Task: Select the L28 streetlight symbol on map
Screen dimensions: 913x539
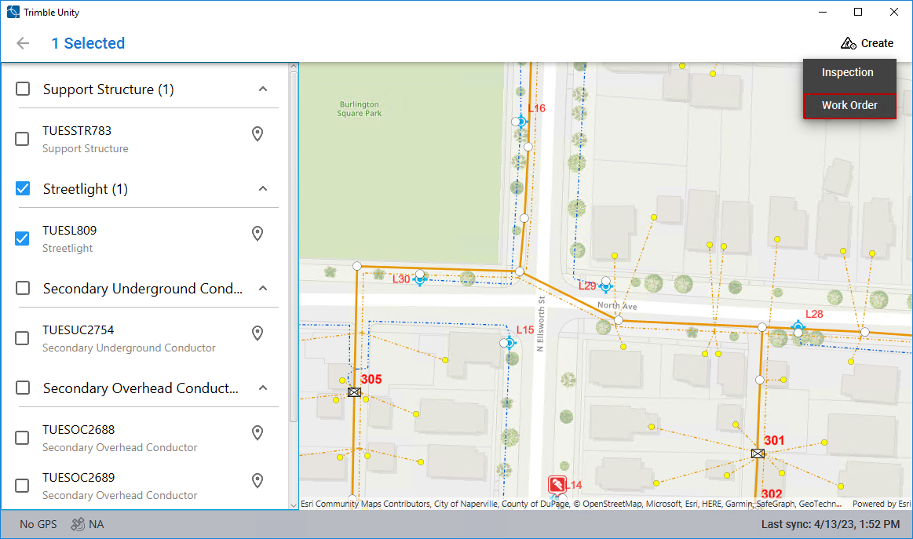Action: coord(798,326)
